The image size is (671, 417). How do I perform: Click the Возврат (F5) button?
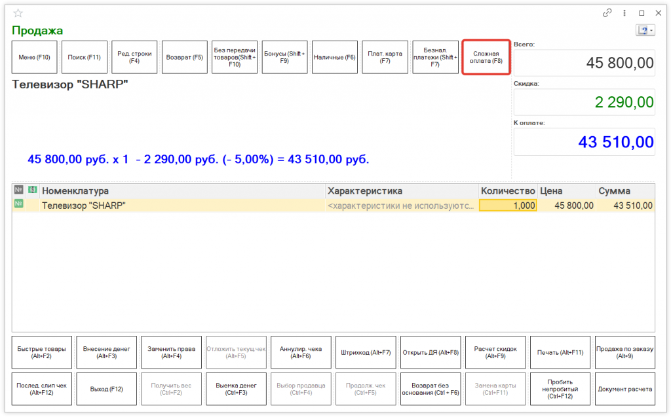coord(184,58)
